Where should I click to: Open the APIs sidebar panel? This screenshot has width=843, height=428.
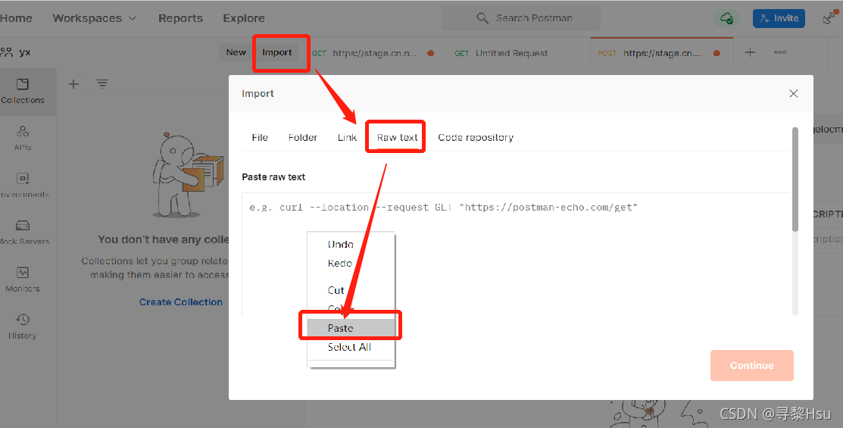[23, 138]
